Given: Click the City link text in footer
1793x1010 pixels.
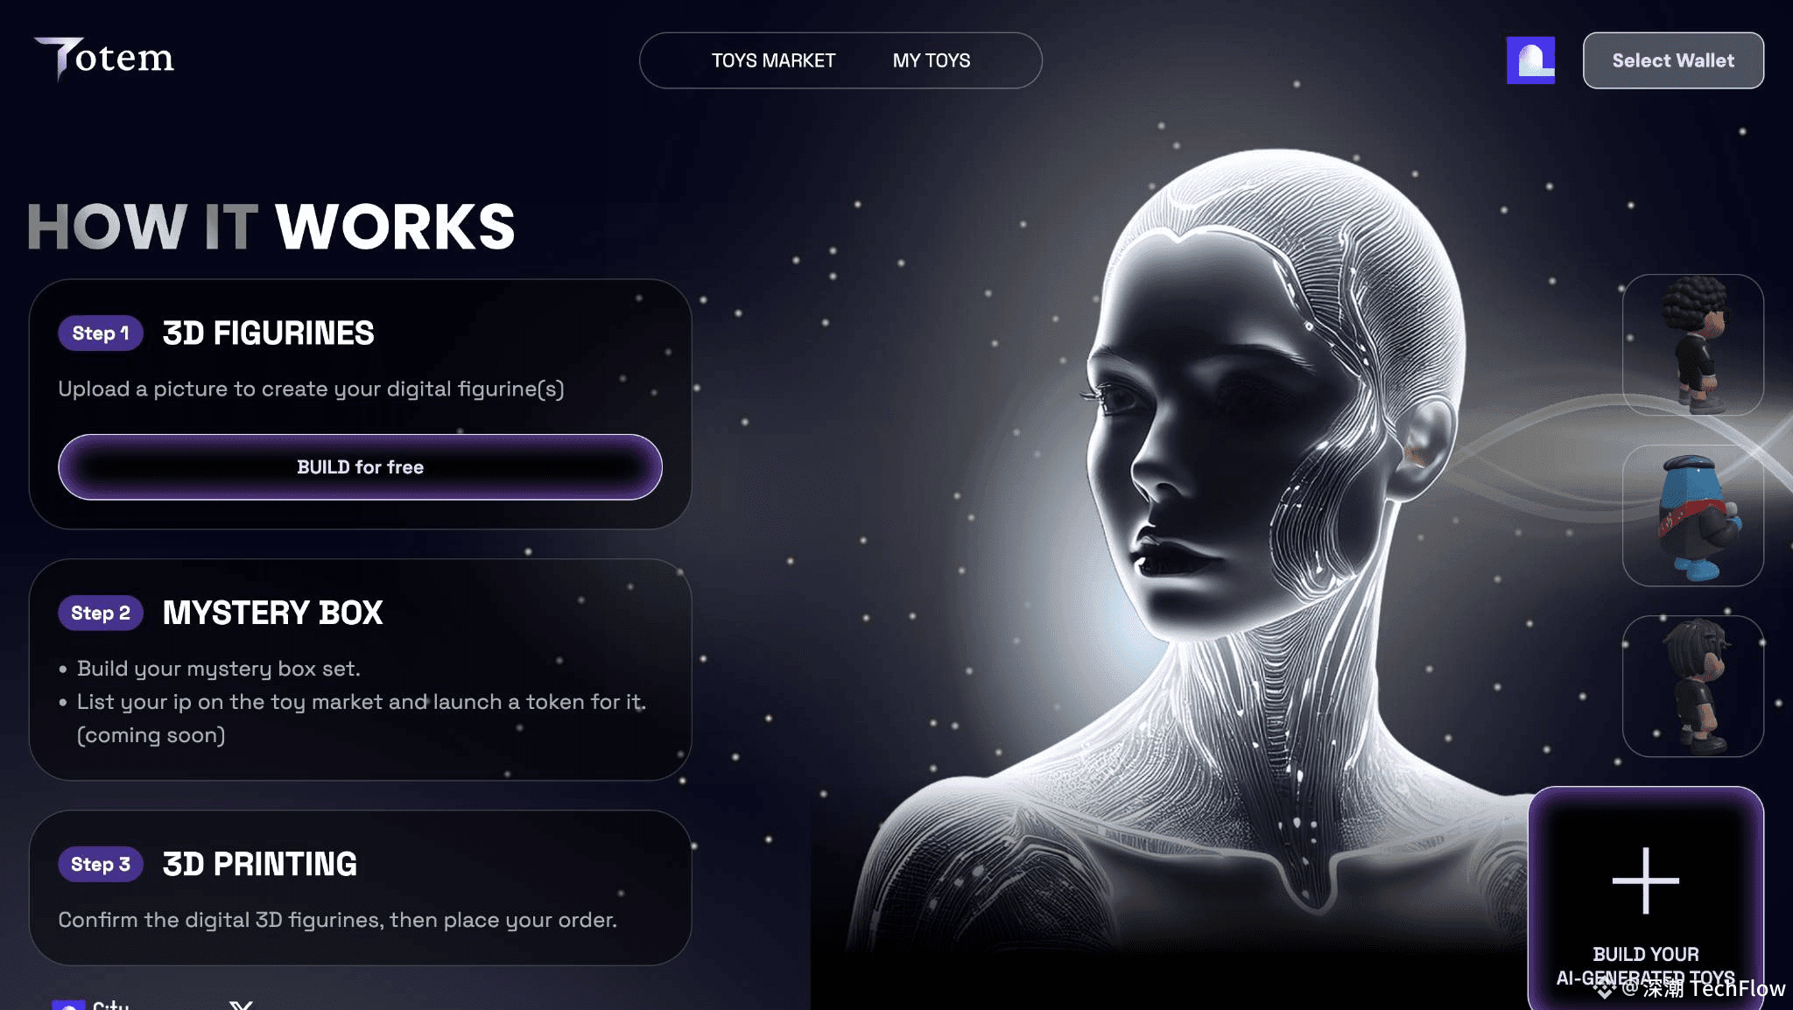Looking at the screenshot, I should click(110, 1006).
